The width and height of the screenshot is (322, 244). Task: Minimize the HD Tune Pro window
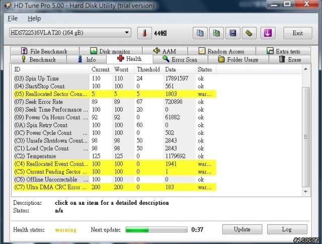[x=274, y=4]
